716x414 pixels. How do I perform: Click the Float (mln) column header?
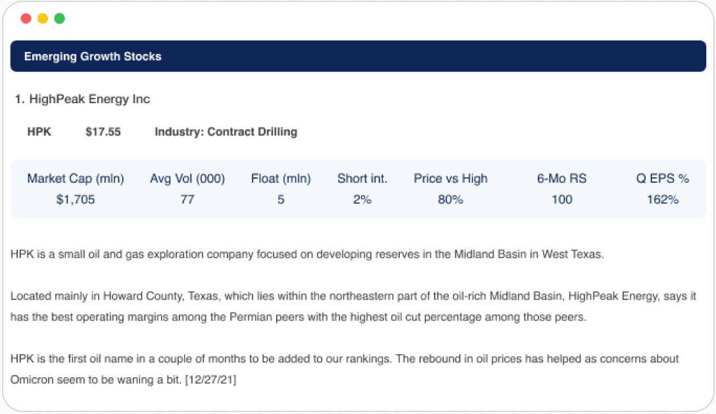[x=281, y=179]
